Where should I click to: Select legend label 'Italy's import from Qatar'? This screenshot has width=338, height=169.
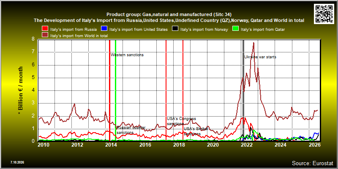(x=263, y=30)
